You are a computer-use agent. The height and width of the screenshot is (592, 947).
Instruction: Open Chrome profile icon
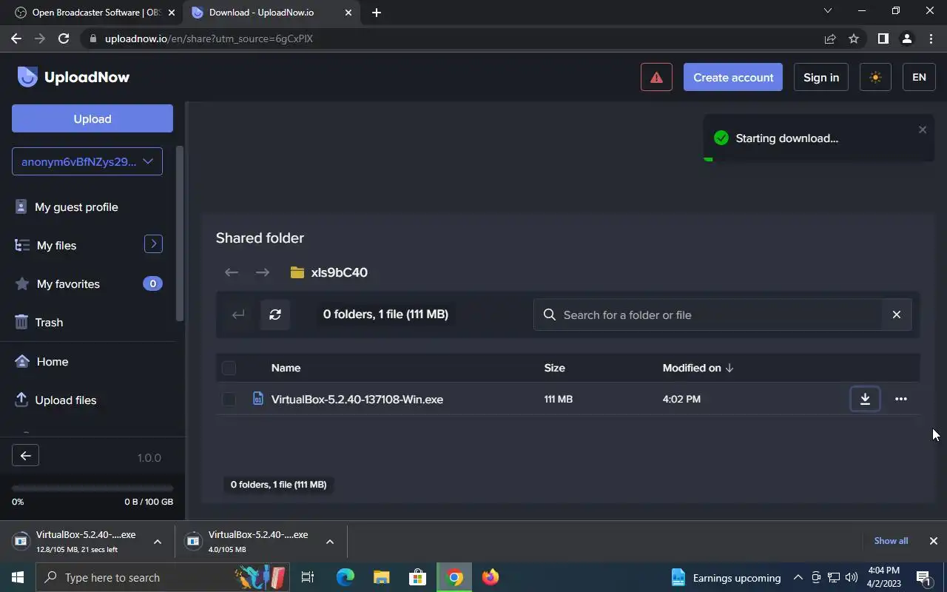tap(906, 38)
